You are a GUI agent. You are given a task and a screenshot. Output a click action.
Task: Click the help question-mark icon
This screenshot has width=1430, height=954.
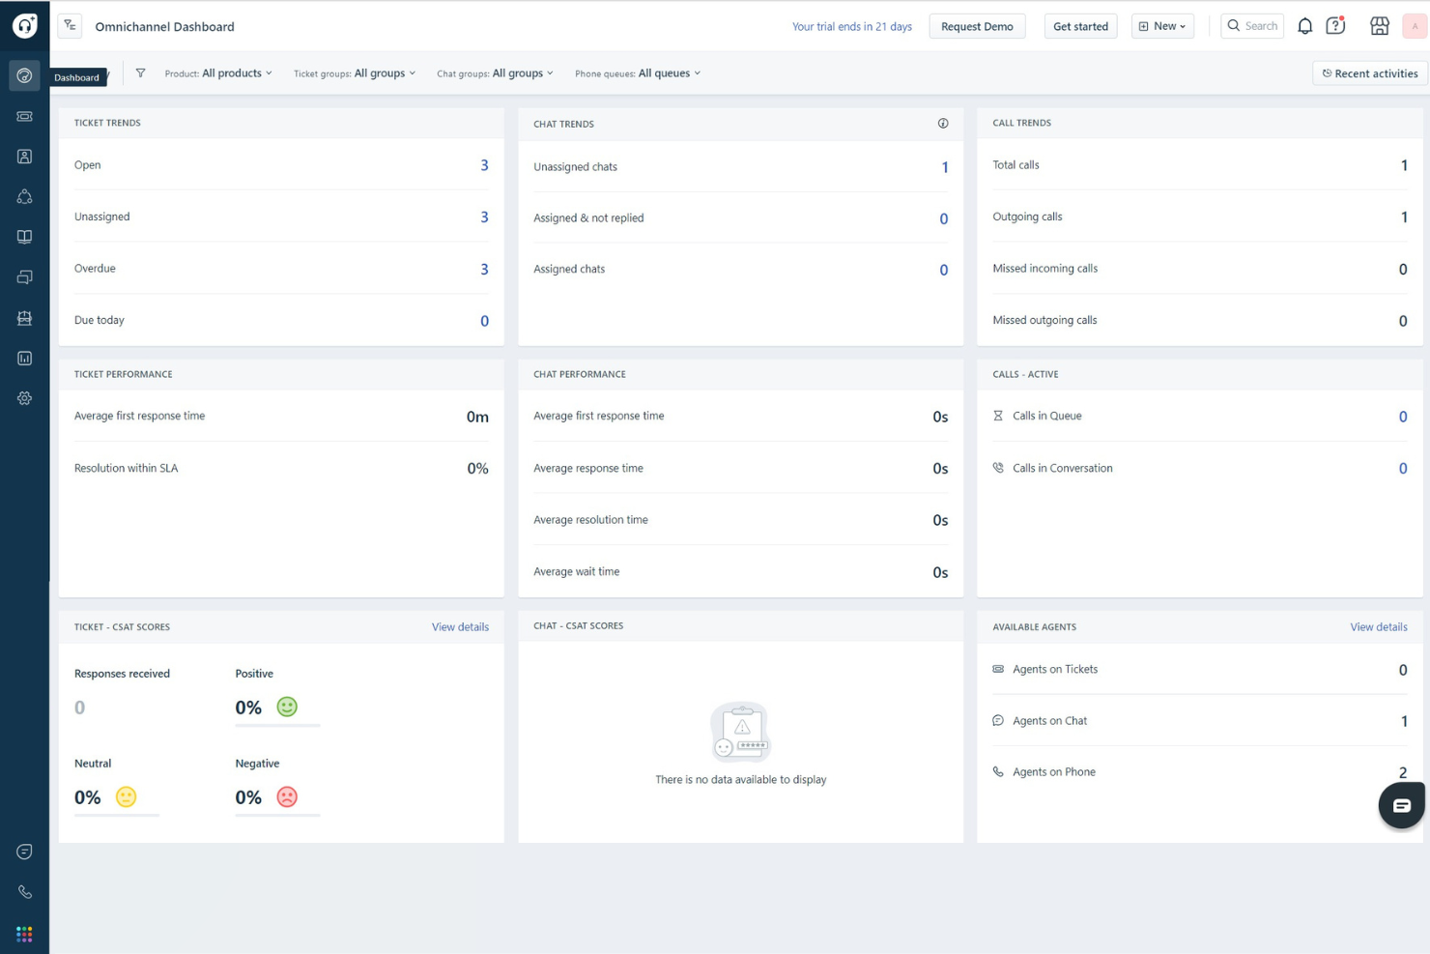(x=1335, y=25)
